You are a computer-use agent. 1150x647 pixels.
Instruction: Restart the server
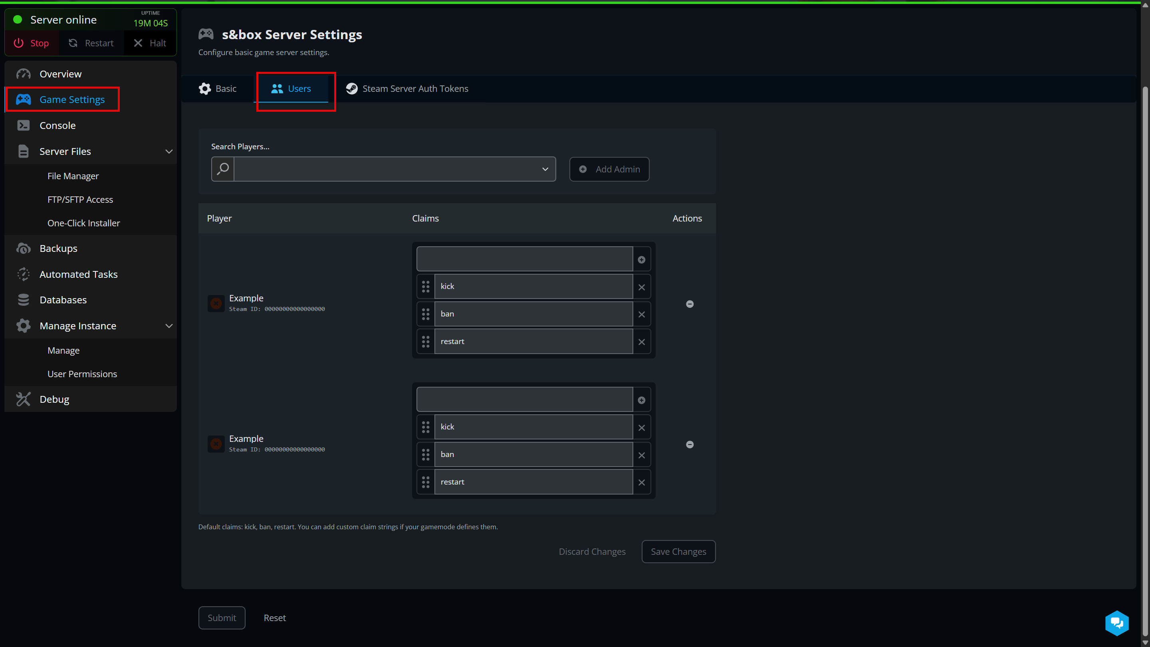(91, 43)
